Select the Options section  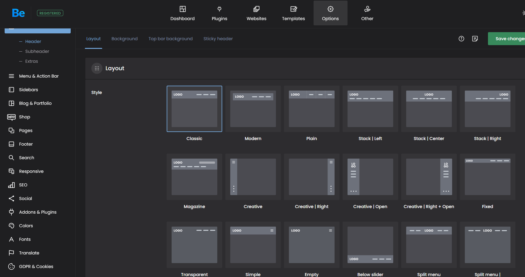click(x=331, y=13)
